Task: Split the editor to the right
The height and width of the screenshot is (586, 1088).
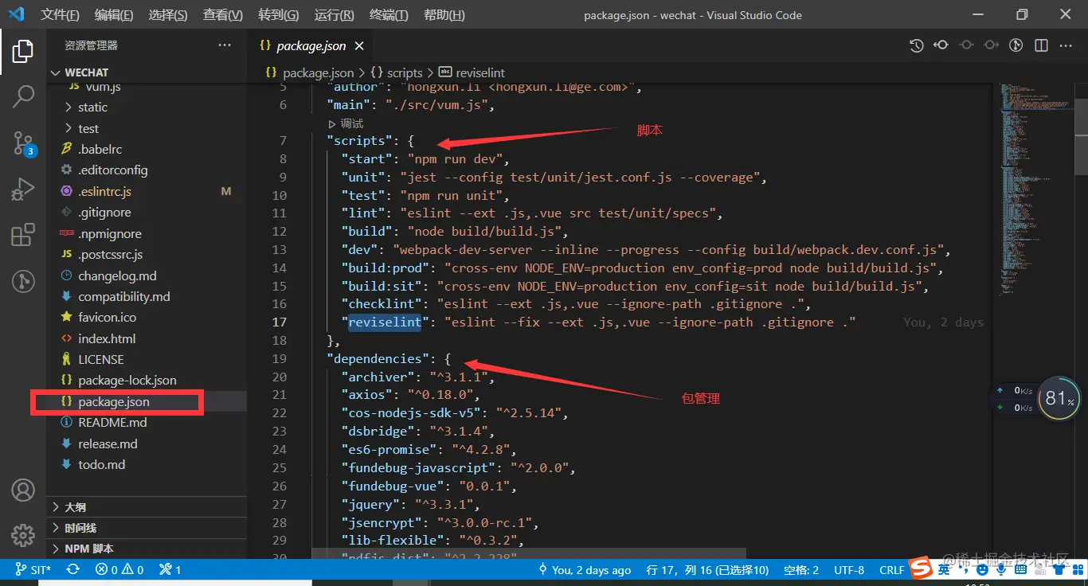Action: (x=1040, y=45)
